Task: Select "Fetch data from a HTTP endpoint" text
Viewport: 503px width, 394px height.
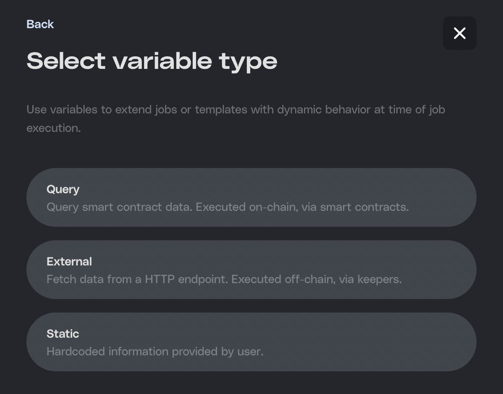Action: click(137, 279)
